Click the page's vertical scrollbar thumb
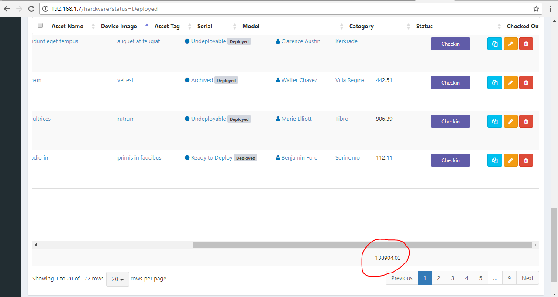Image resolution: width=558 pixels, height=297 pixels. [x=554, y=245]
